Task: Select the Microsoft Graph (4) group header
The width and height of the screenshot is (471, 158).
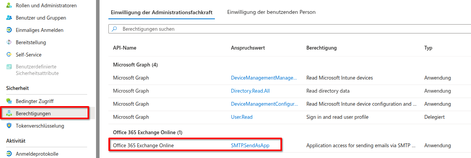Action: (135, 65)
